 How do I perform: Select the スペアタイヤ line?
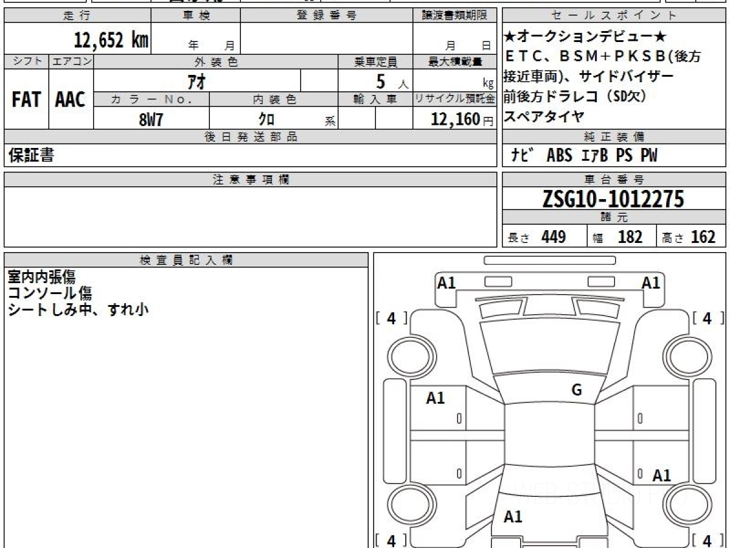click(544, 116)
